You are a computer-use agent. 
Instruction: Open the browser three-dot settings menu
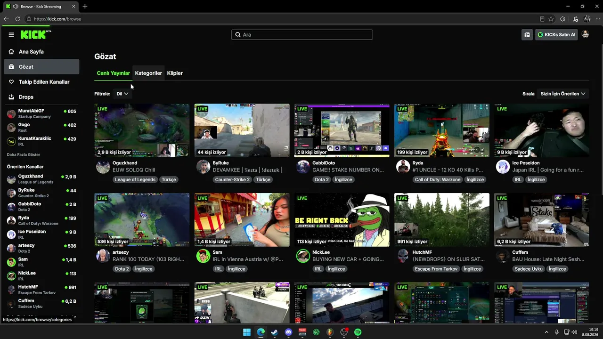coord(597,19)
